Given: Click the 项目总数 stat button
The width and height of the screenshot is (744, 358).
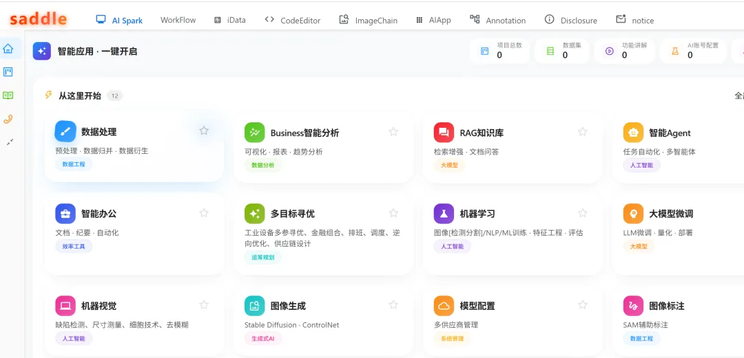Looking at the screenshot, I should click(x=499, y=51).
